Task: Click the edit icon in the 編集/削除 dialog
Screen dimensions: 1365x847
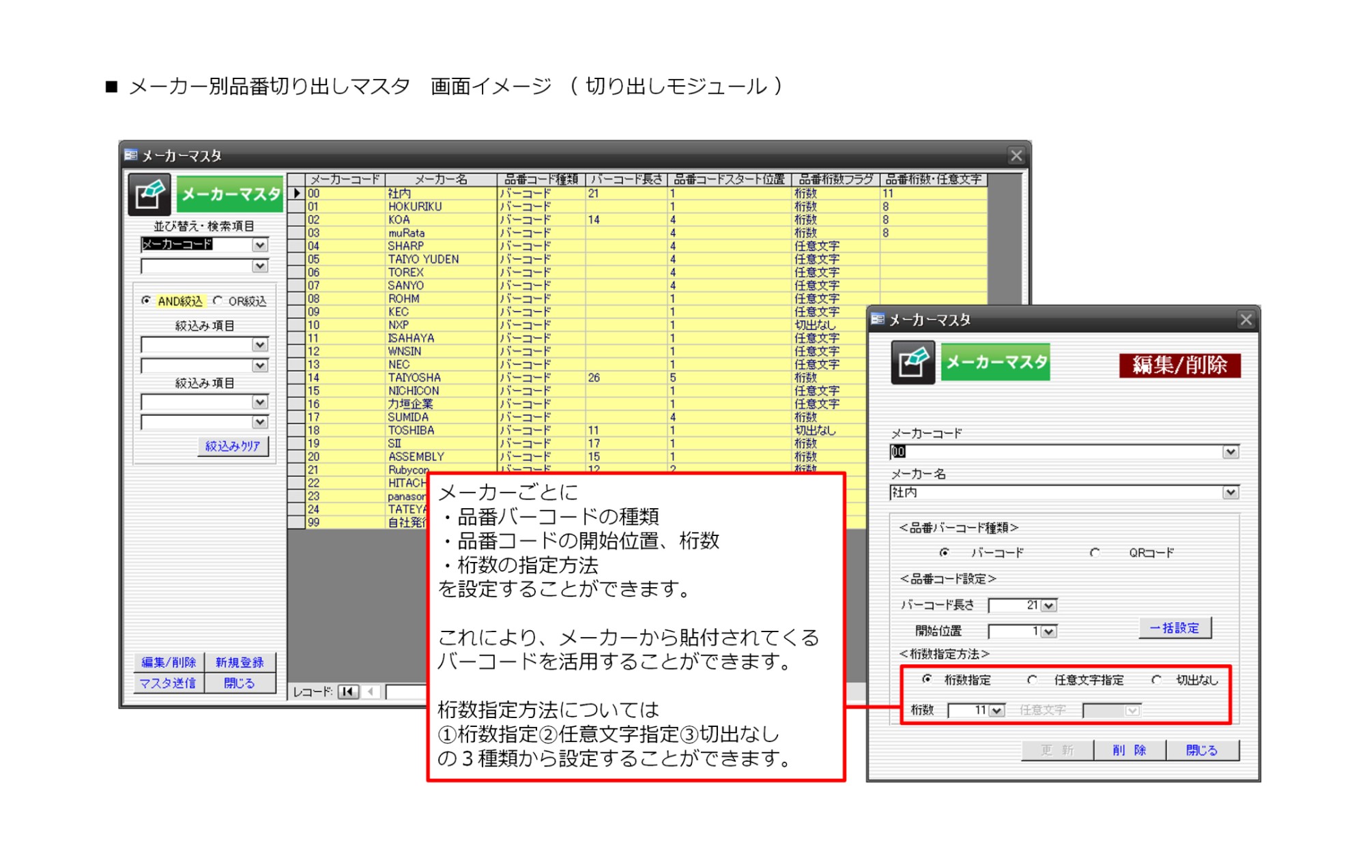Action: click(x=913, y=363)
